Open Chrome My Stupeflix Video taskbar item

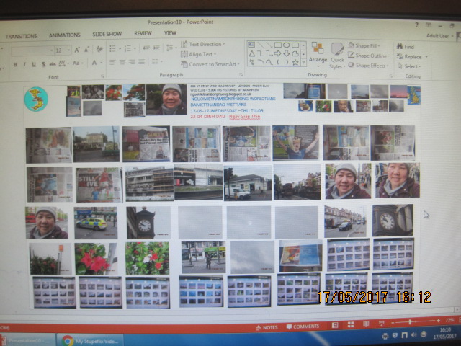point(90,341)
